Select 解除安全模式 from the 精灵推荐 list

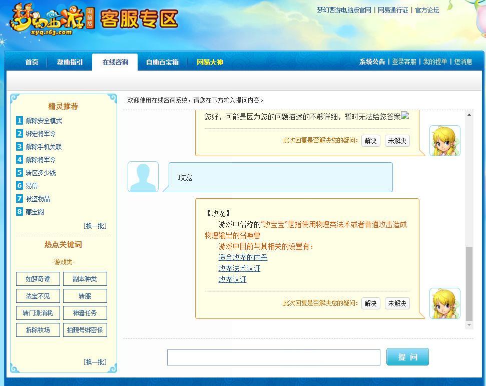(x=44, y=121)
